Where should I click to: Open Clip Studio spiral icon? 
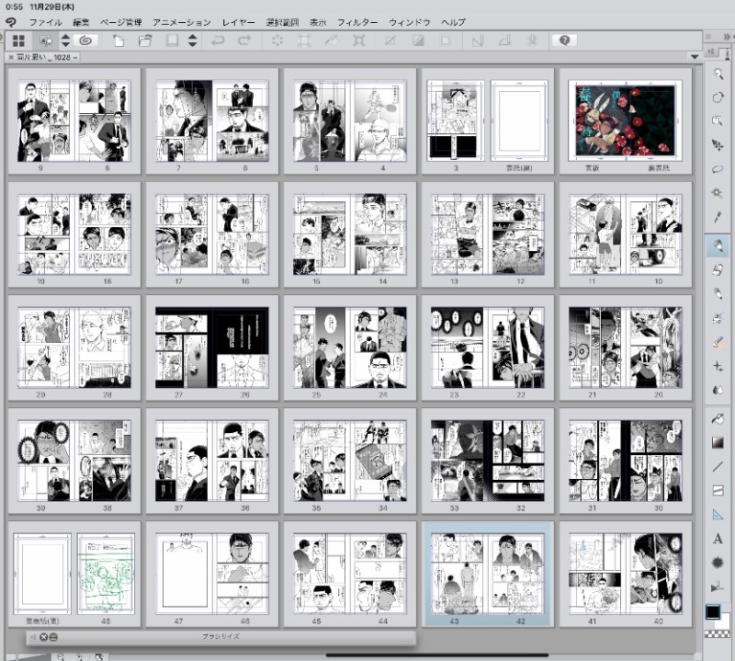85,40
